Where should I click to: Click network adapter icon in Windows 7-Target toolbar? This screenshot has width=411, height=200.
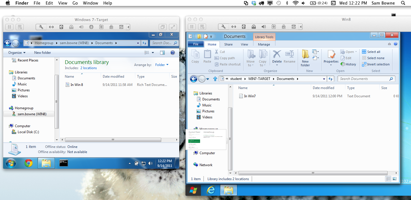pyautogui.click(x=51, y=27)
